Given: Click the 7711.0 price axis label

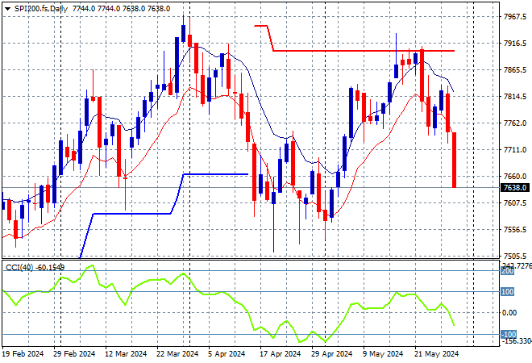Looking at the screenshot, I should (x=515, y=149).
